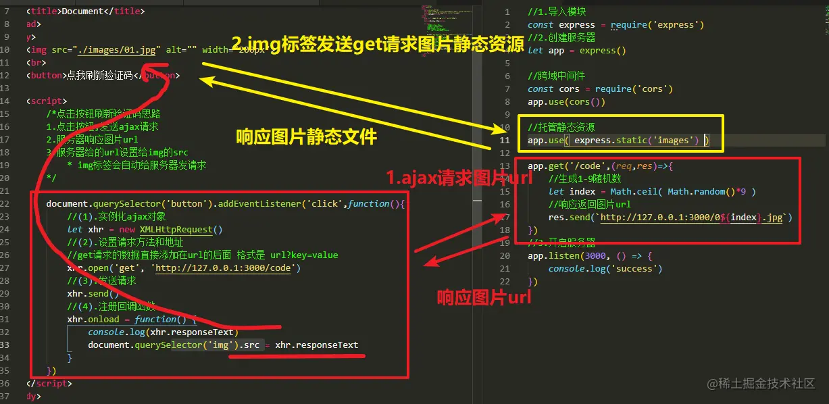Click the comment ending url?key=value
The height and width of the screenshot is (404, 829).
tap(203, 255)
